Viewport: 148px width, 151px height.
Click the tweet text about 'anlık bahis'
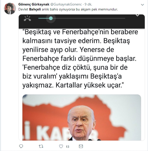pyautogui.click(x=68, y=9)
